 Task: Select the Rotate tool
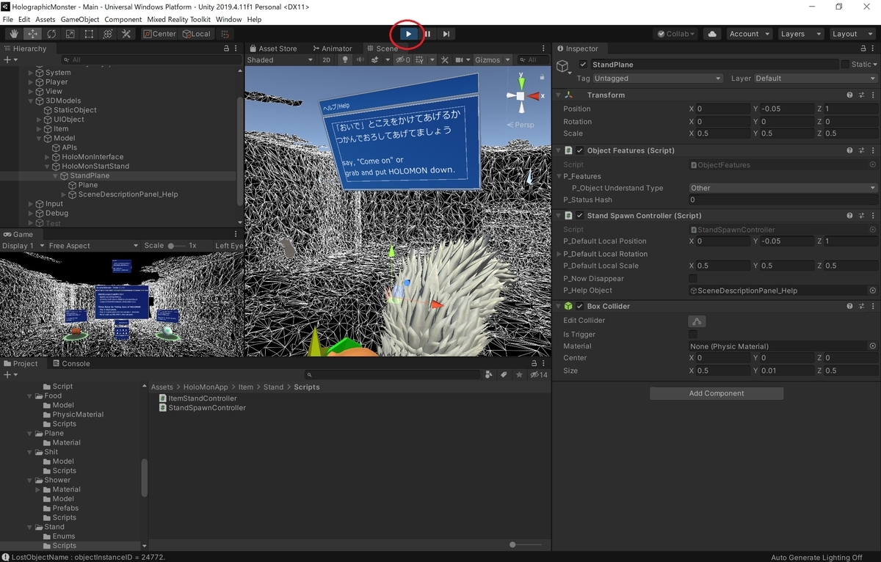coord(51,34)
